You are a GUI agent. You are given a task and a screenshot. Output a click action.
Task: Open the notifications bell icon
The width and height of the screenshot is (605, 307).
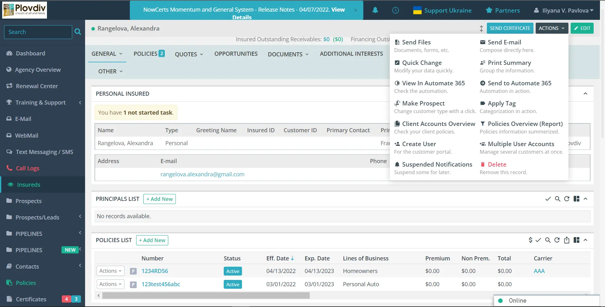[x=375, y=10]
